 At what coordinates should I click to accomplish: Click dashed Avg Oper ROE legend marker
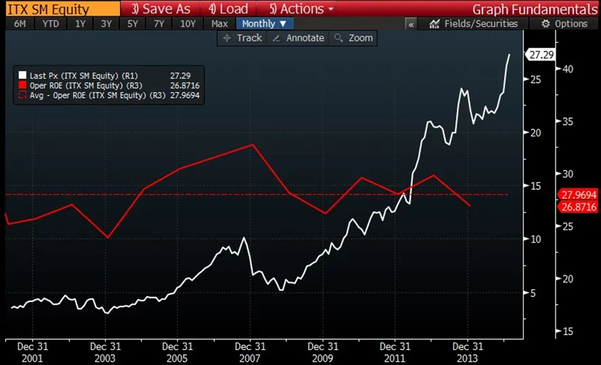22,96
